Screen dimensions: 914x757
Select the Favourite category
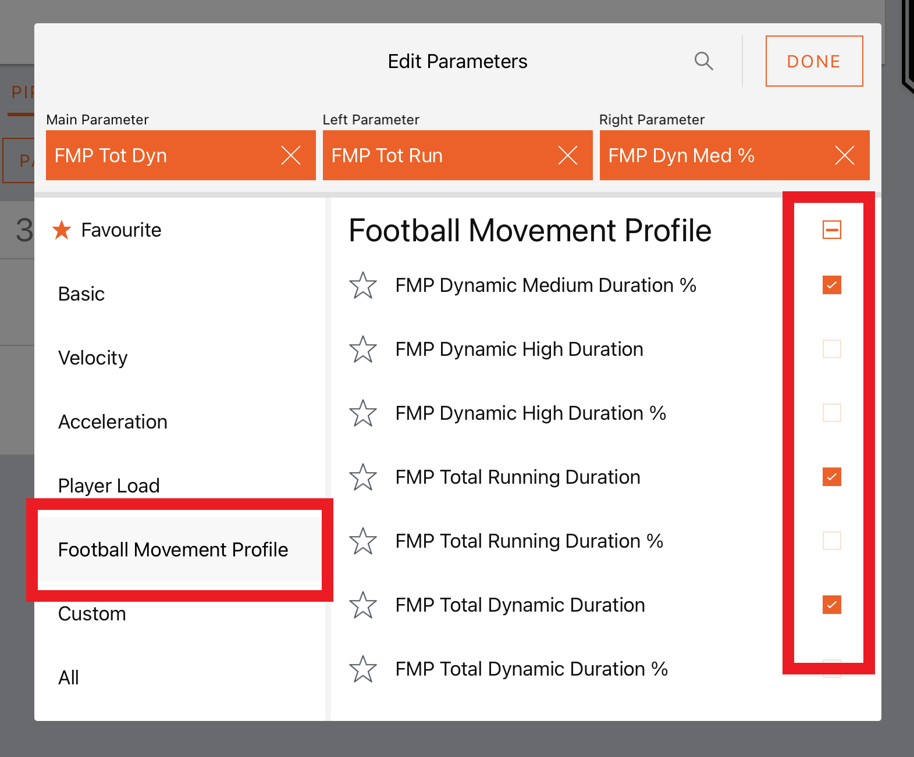(179, 230)
